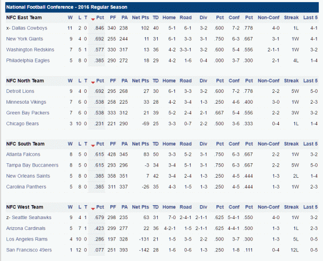Sort NFC North by Non-Conf column
Viewport: 323px width, 261px height.
click(269, 81)
